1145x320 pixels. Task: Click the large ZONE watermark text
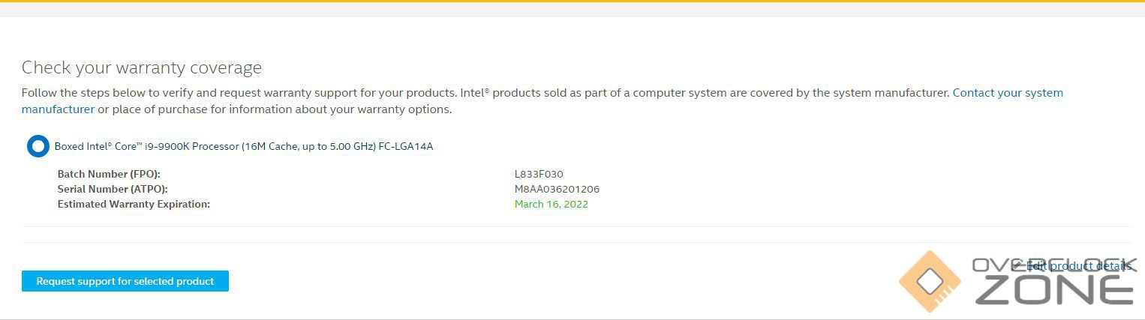(x=1053, y=291)
